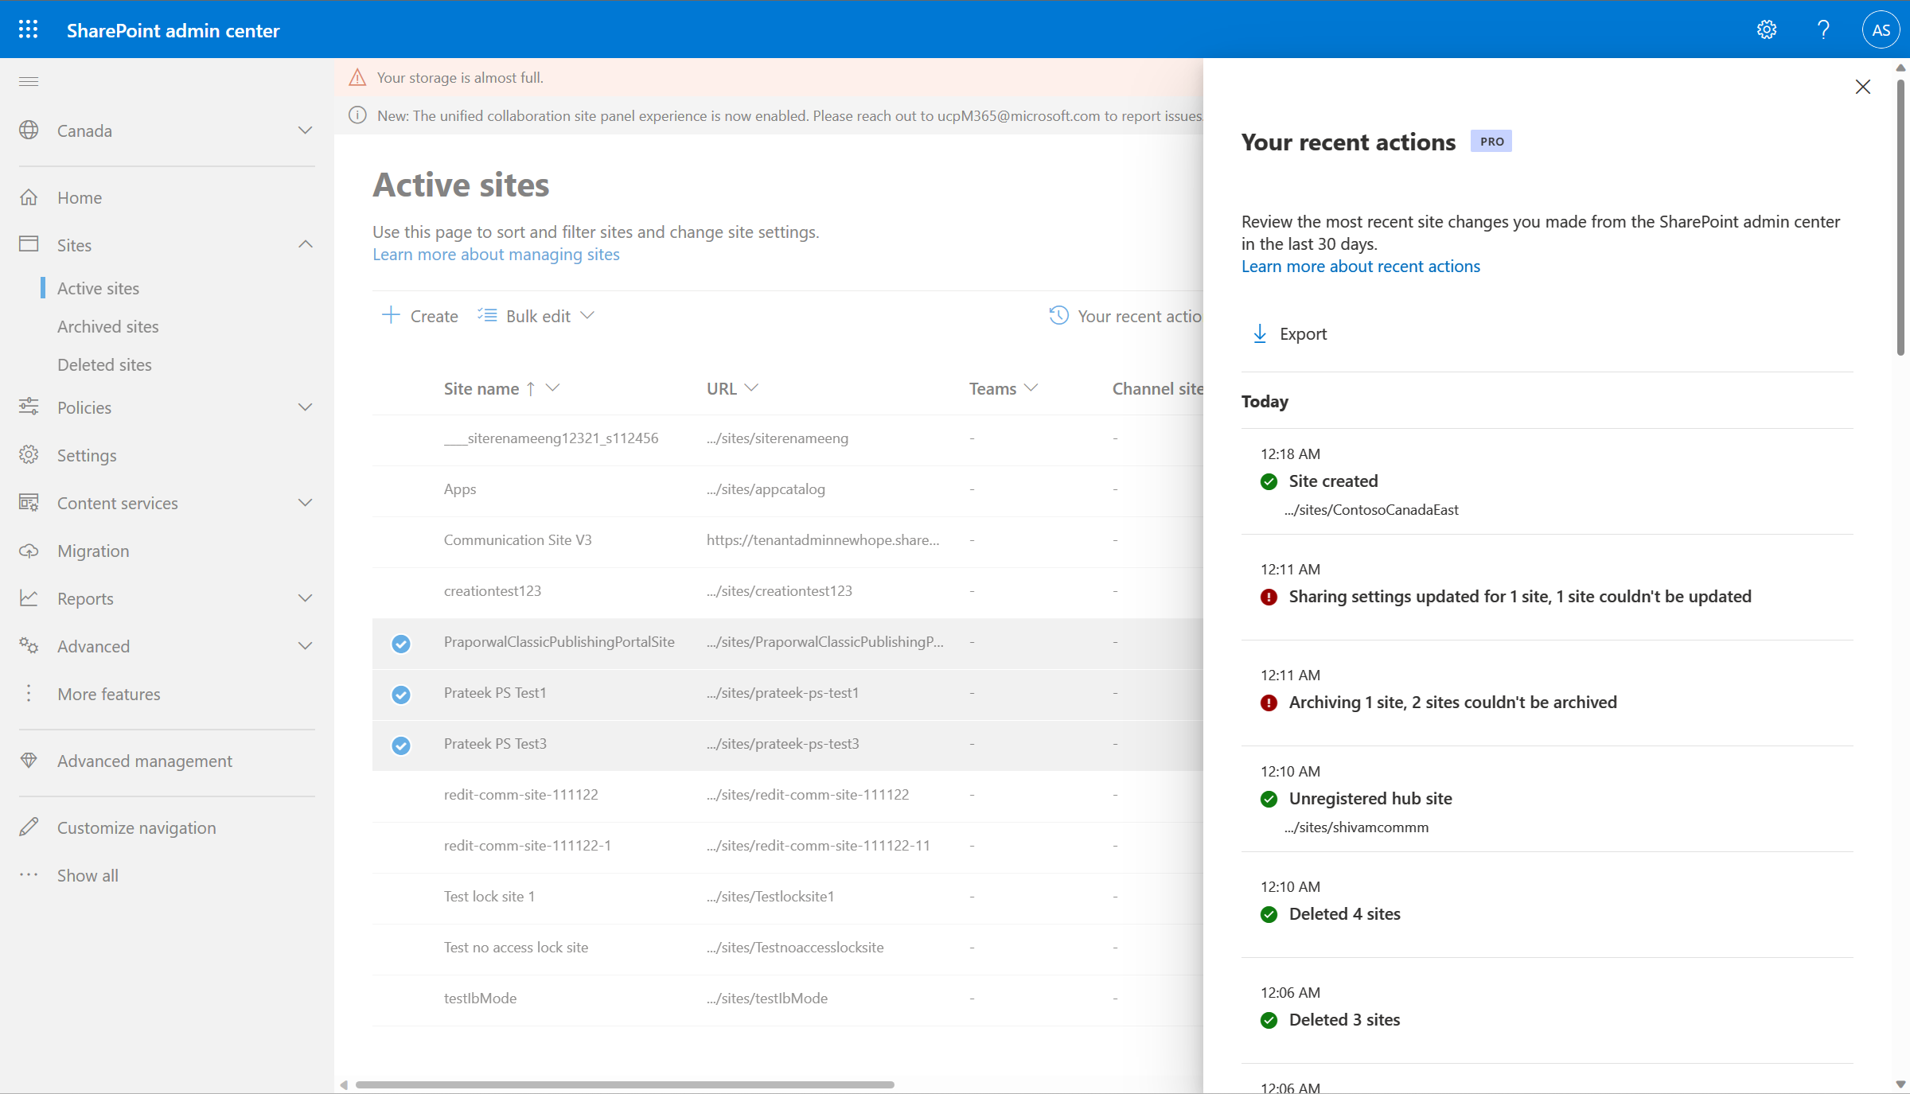
Task: Click the Export icon in recent actions
Action: click(1258, 332)
